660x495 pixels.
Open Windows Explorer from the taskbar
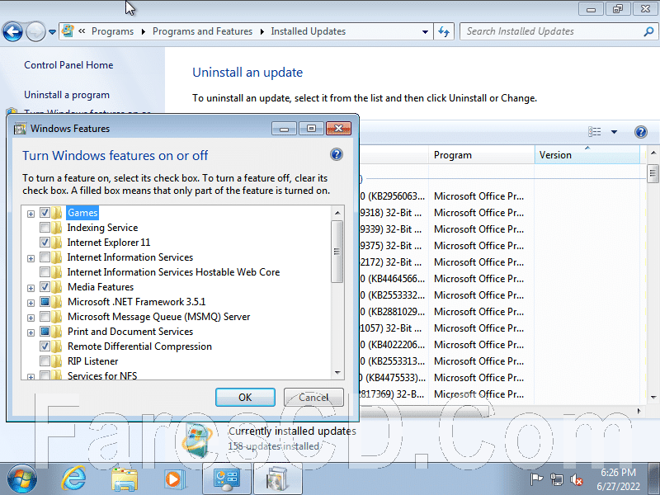125,479
